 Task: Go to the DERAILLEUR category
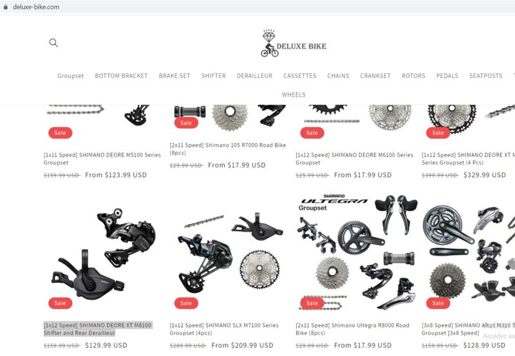[x=254, y=76]
